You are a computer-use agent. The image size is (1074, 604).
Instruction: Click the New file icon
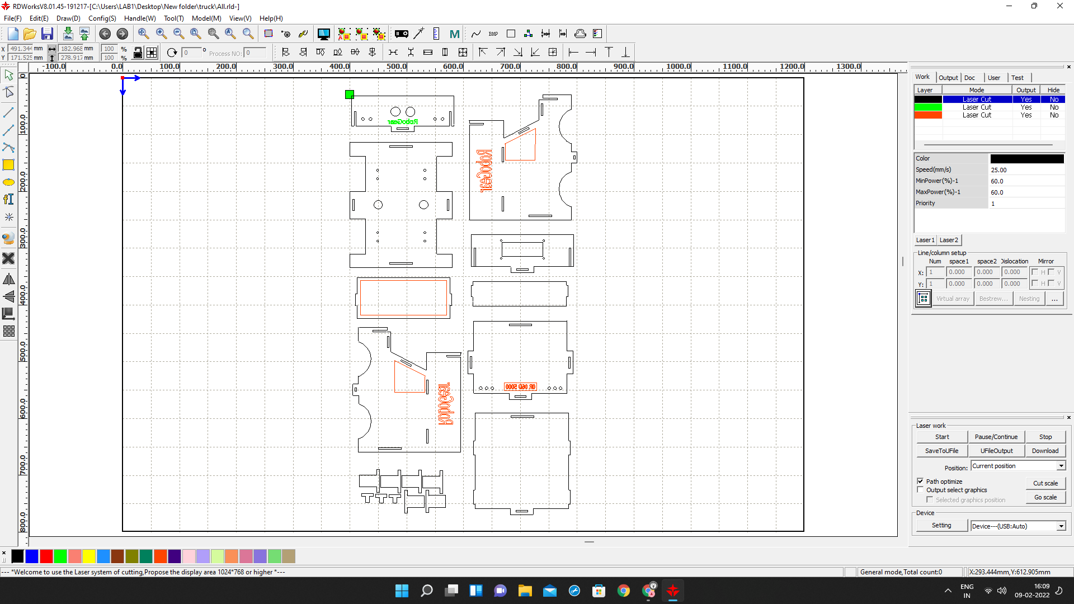click(13, 34)
